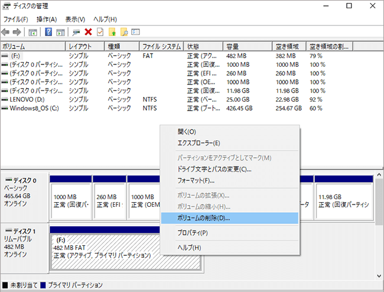Click the Back arrow toolbar icon
Screen dimensions: 384x292
(x=5, y=32)
